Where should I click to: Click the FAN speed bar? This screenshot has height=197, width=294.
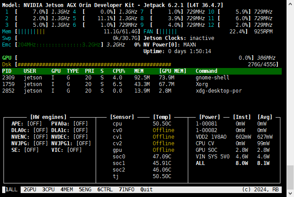pos(202,32)
